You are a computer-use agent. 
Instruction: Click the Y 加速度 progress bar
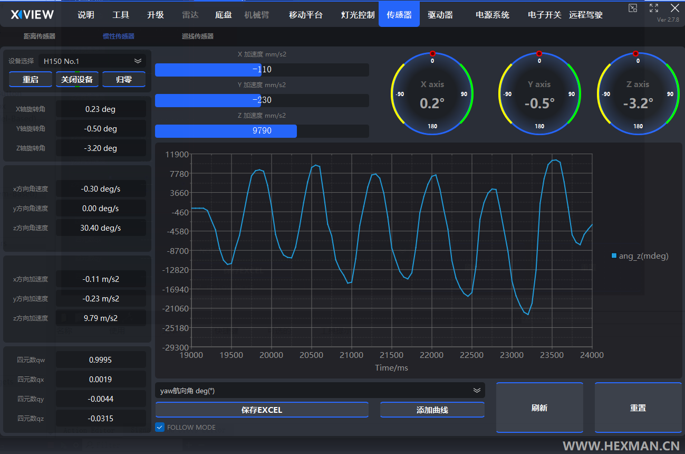point(262,100)
